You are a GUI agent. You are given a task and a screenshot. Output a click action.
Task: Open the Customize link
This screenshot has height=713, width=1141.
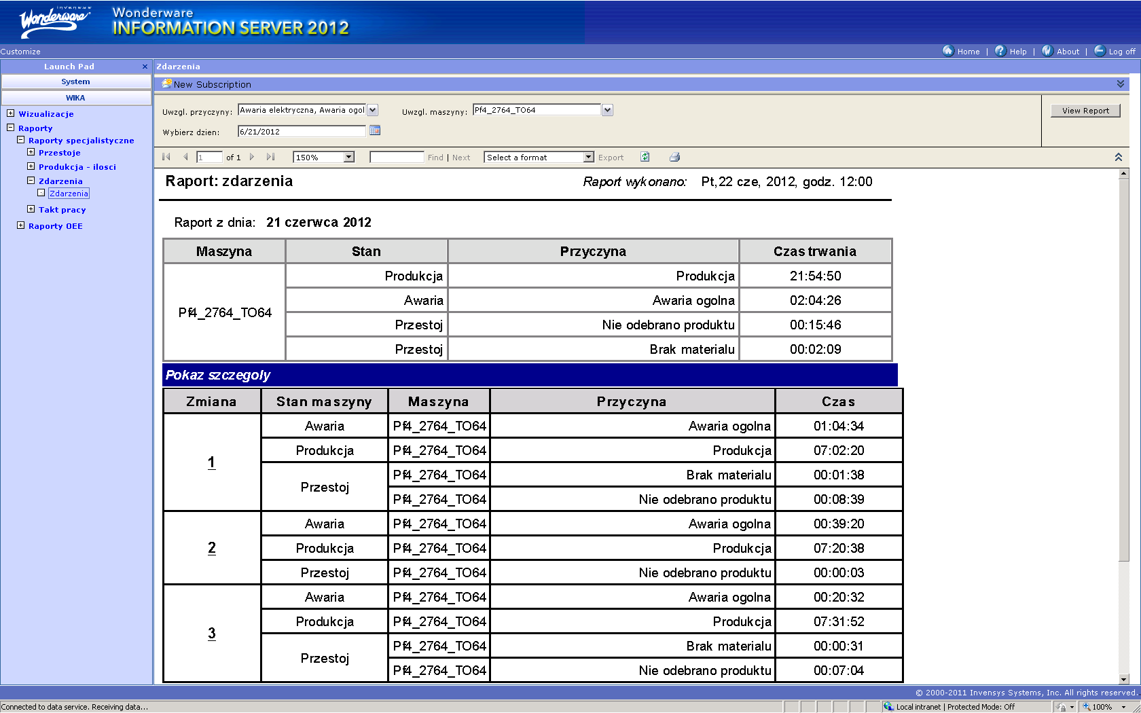(x=20, y=52)
